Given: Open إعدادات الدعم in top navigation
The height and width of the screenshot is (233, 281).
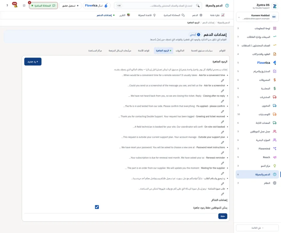Looking at the screenshot, I should click(x=106, y=15).
